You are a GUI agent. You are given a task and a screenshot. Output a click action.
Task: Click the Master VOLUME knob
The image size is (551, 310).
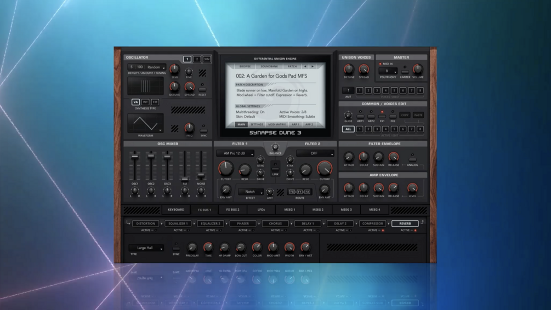coord(417,69)
